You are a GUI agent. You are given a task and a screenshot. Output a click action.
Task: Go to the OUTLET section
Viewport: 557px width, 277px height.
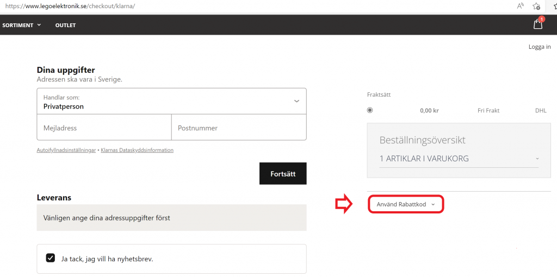coord(65,25)
